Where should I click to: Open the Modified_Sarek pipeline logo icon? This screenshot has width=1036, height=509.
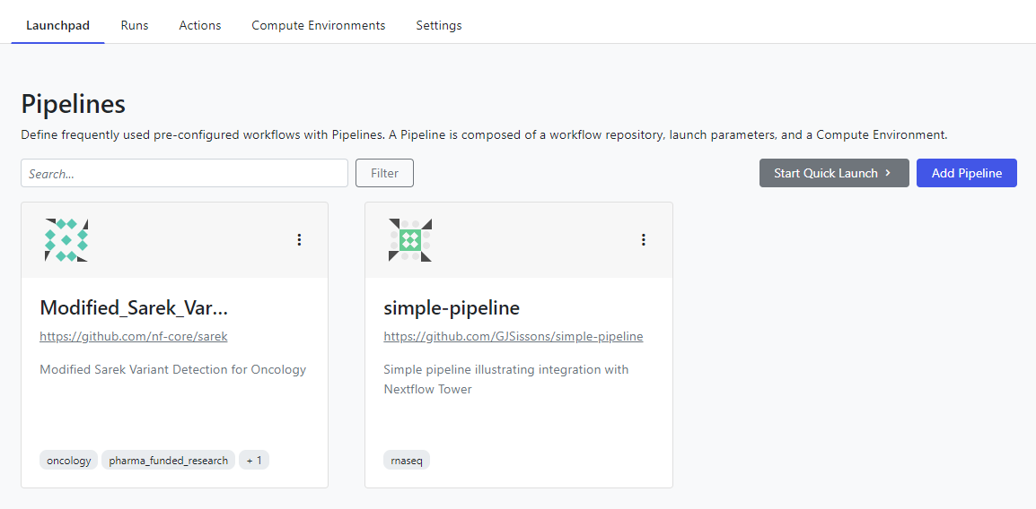66,240
